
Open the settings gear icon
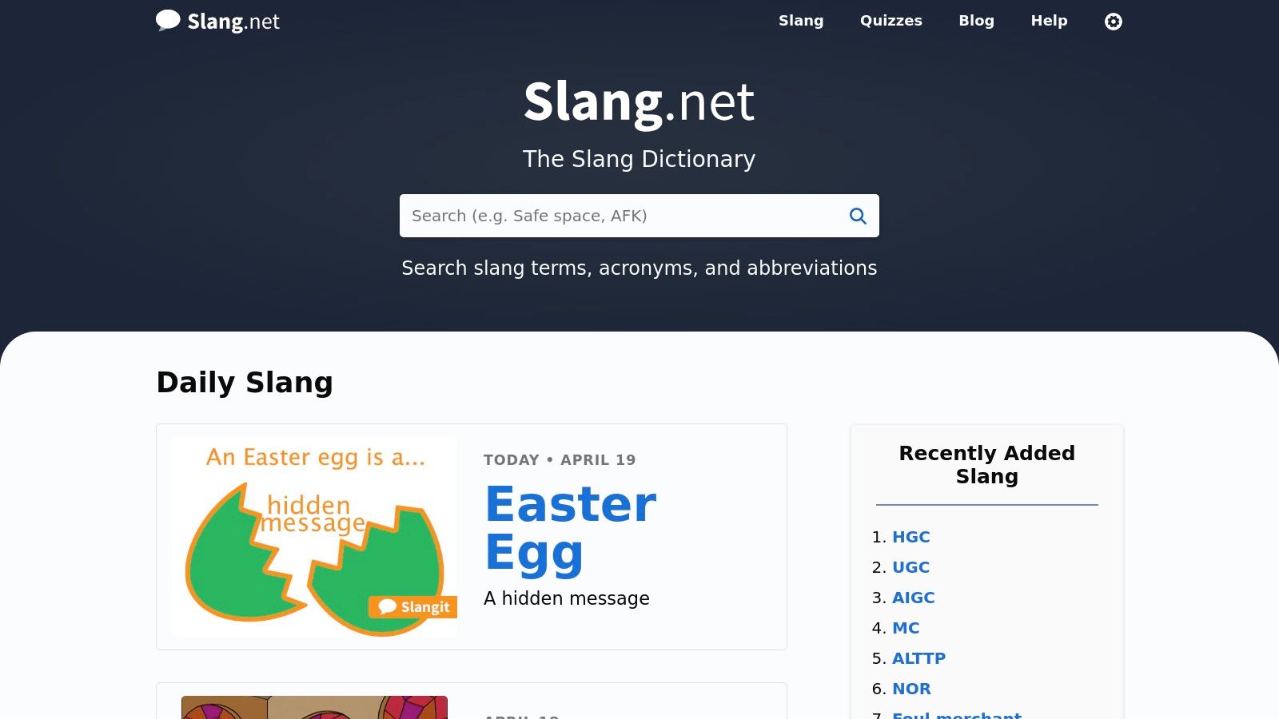1113,22
